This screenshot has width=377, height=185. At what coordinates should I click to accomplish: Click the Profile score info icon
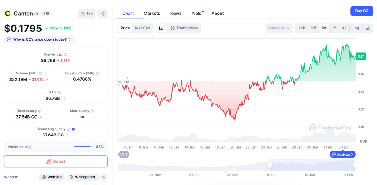31,147
